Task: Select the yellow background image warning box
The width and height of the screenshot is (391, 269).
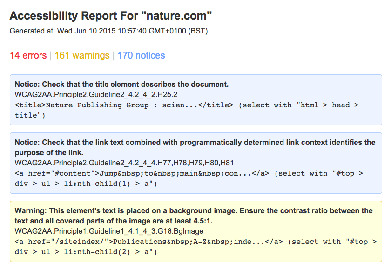Action: (196, 231)
